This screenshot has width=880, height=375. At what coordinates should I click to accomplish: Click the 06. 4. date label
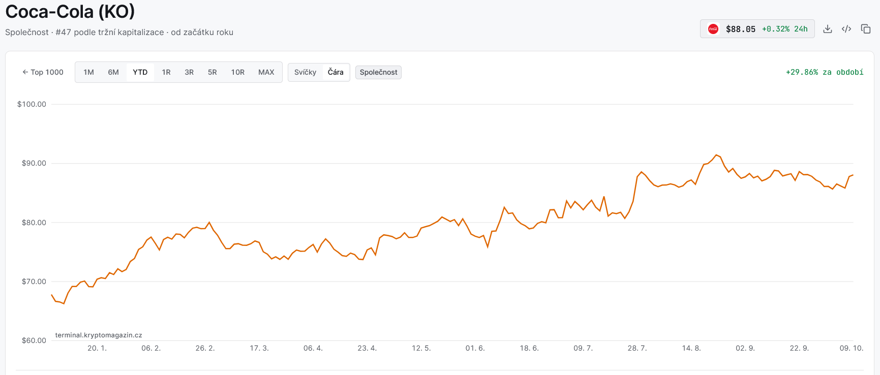point(313,348)
